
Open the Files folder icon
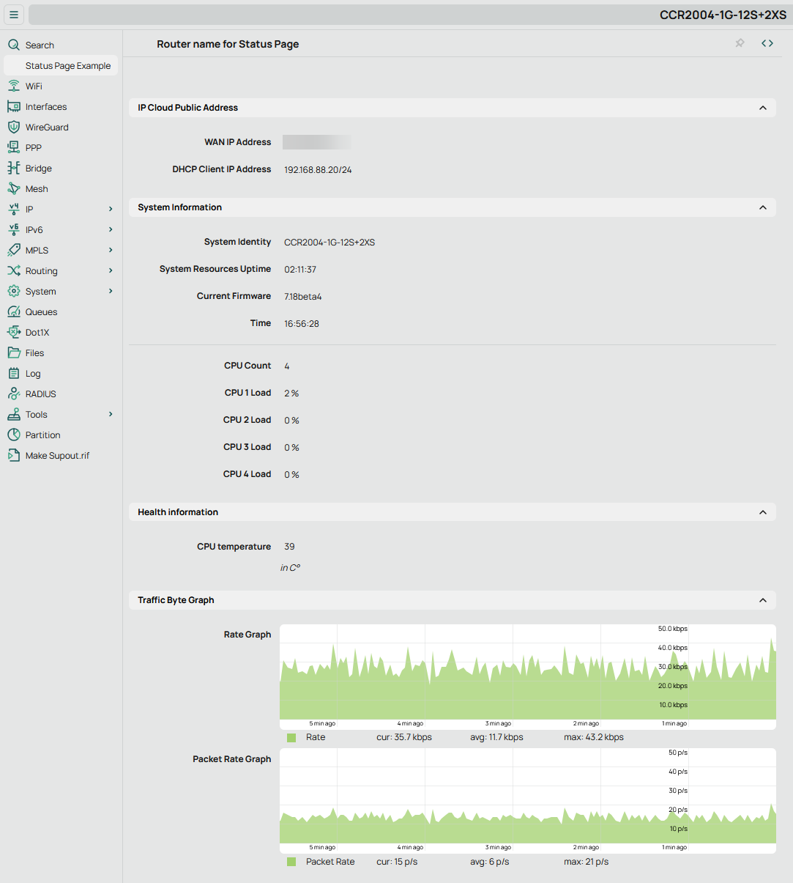pyautogui.click(x=13, y=353)
